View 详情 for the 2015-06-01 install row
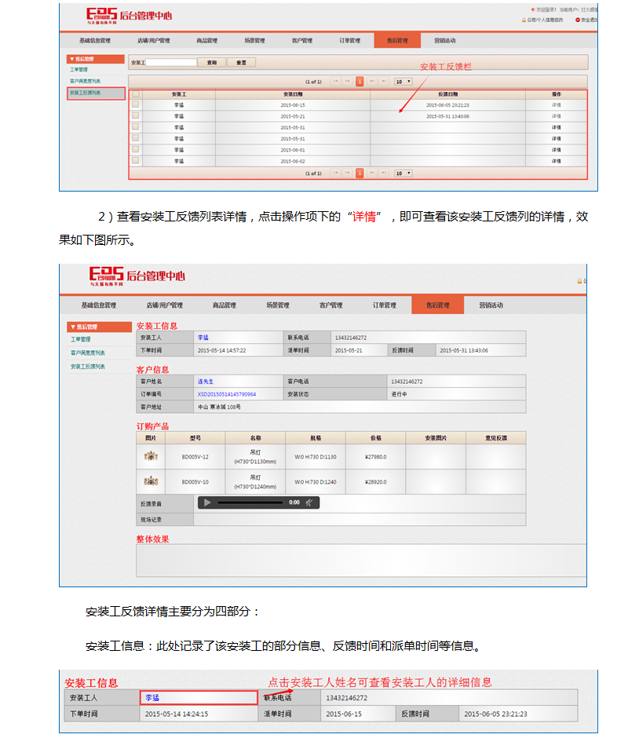This screenshot has width=628, height=738. coord(557,150)
